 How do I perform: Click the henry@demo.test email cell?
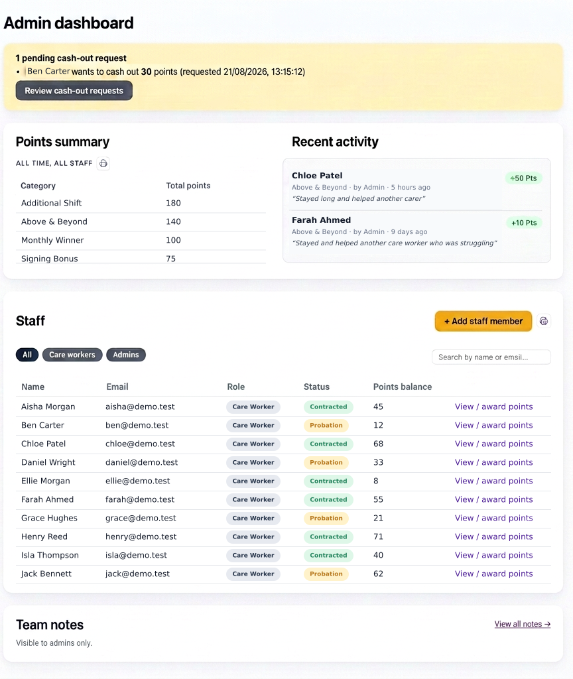[x=141, y=536]
